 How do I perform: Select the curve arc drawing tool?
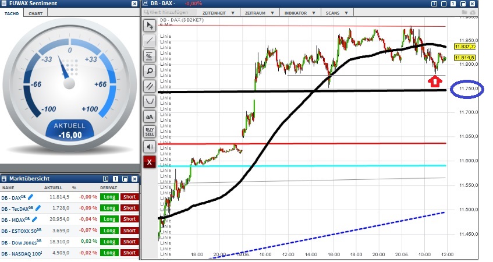pos(150,101)
